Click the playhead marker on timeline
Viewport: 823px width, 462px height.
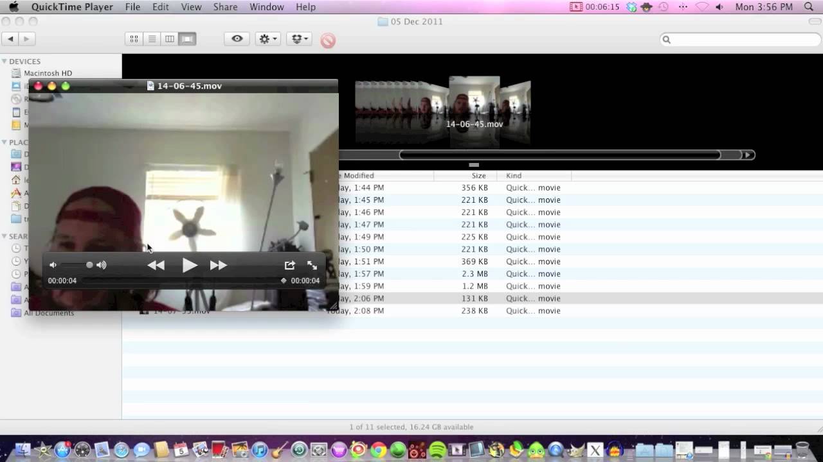coord(284,280)
